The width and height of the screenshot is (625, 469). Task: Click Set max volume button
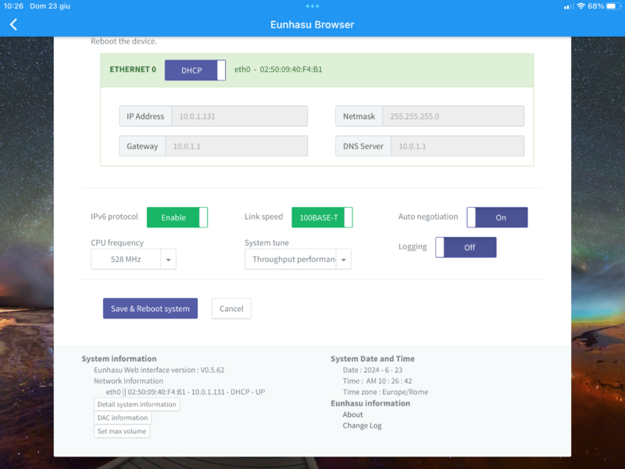(x=122, y=431)
